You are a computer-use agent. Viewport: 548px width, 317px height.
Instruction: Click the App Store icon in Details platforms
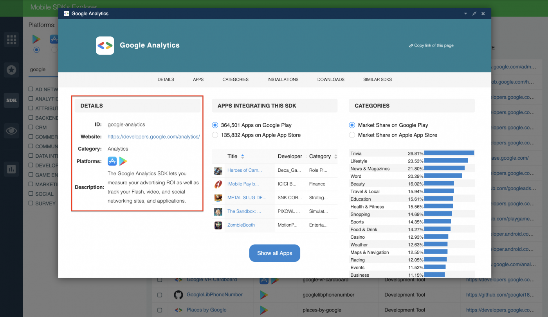[x=112, y=161]
